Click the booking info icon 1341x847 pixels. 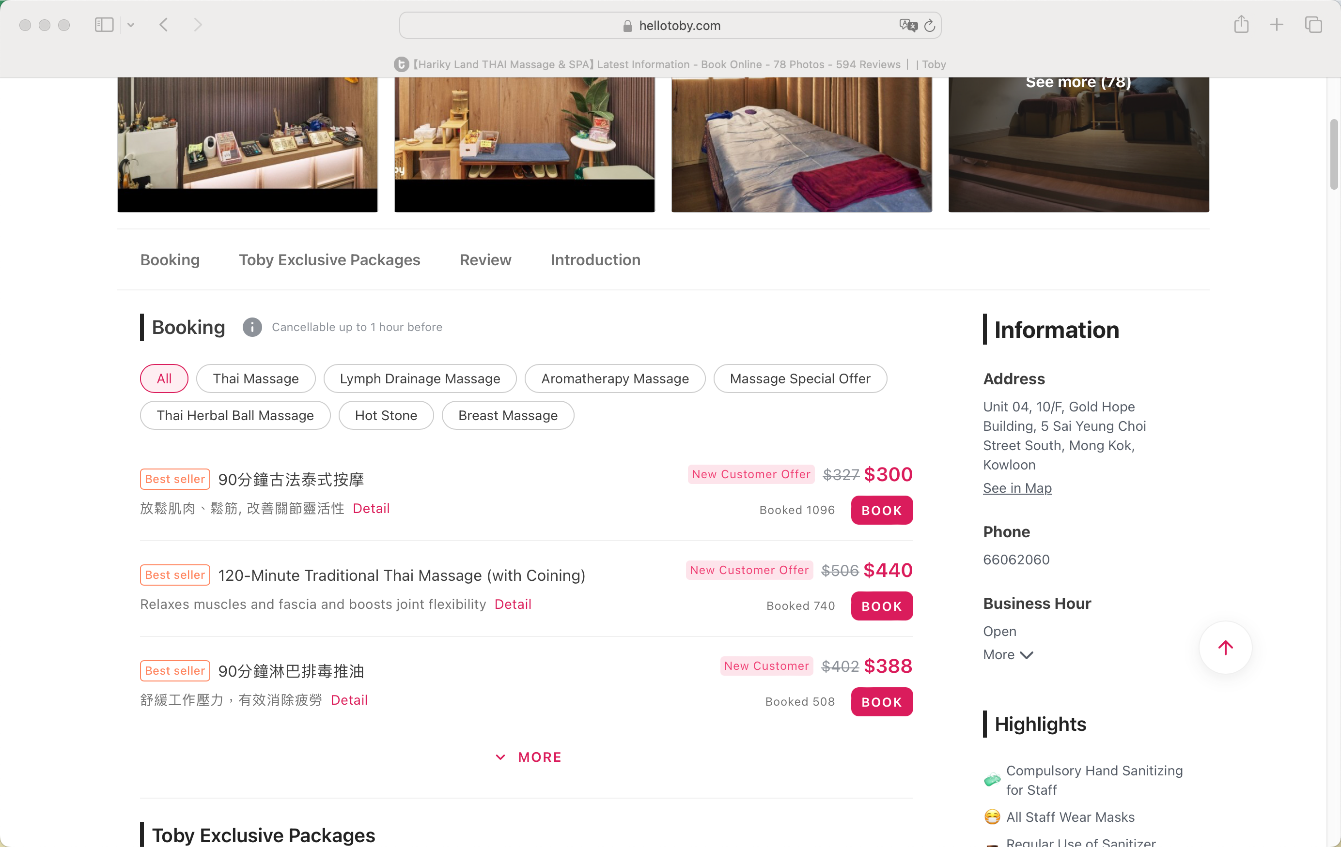[x=252, y=327]
